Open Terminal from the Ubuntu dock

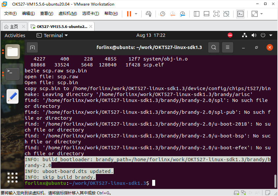click(13, 74)
